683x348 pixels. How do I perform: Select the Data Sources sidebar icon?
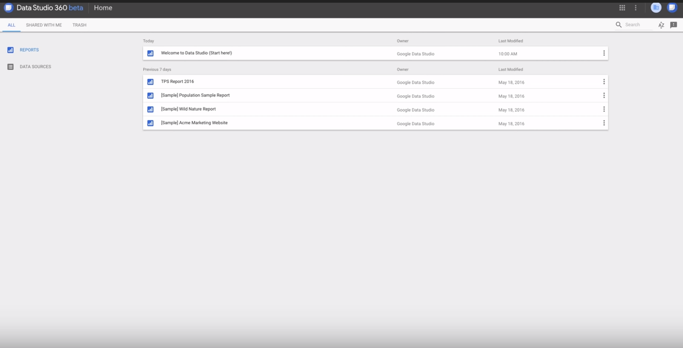[11, 67]
